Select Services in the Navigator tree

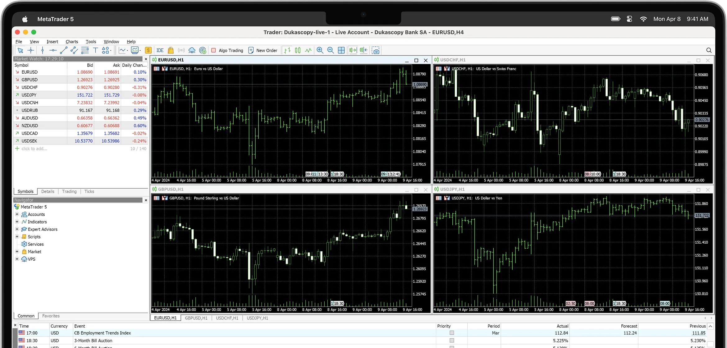coord(36,244)
